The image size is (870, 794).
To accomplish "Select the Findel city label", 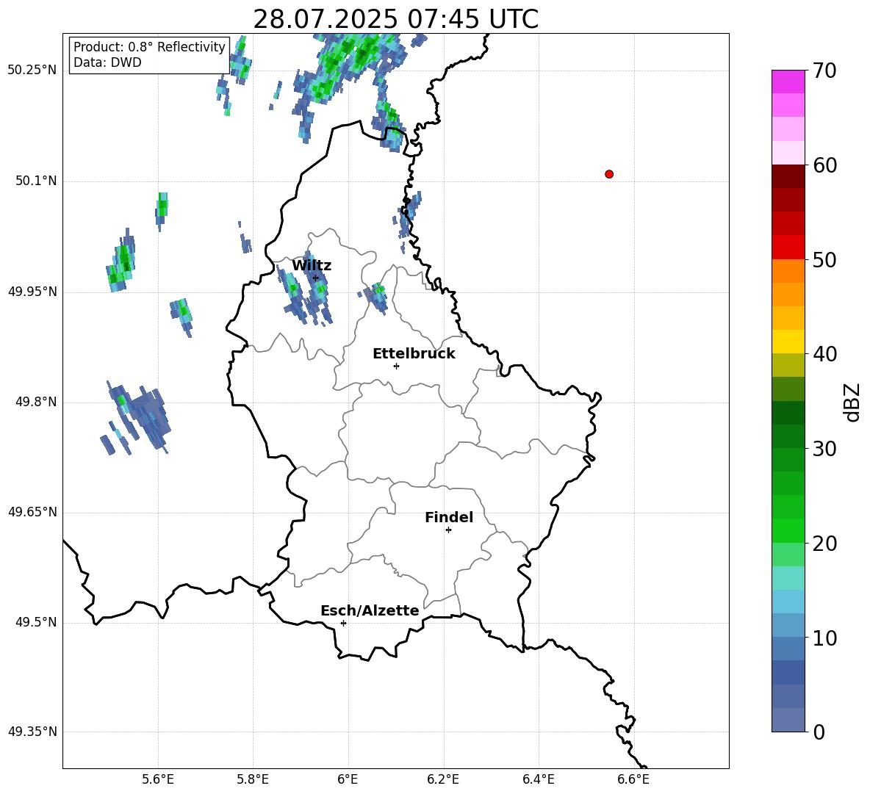I will coord(449,517).
